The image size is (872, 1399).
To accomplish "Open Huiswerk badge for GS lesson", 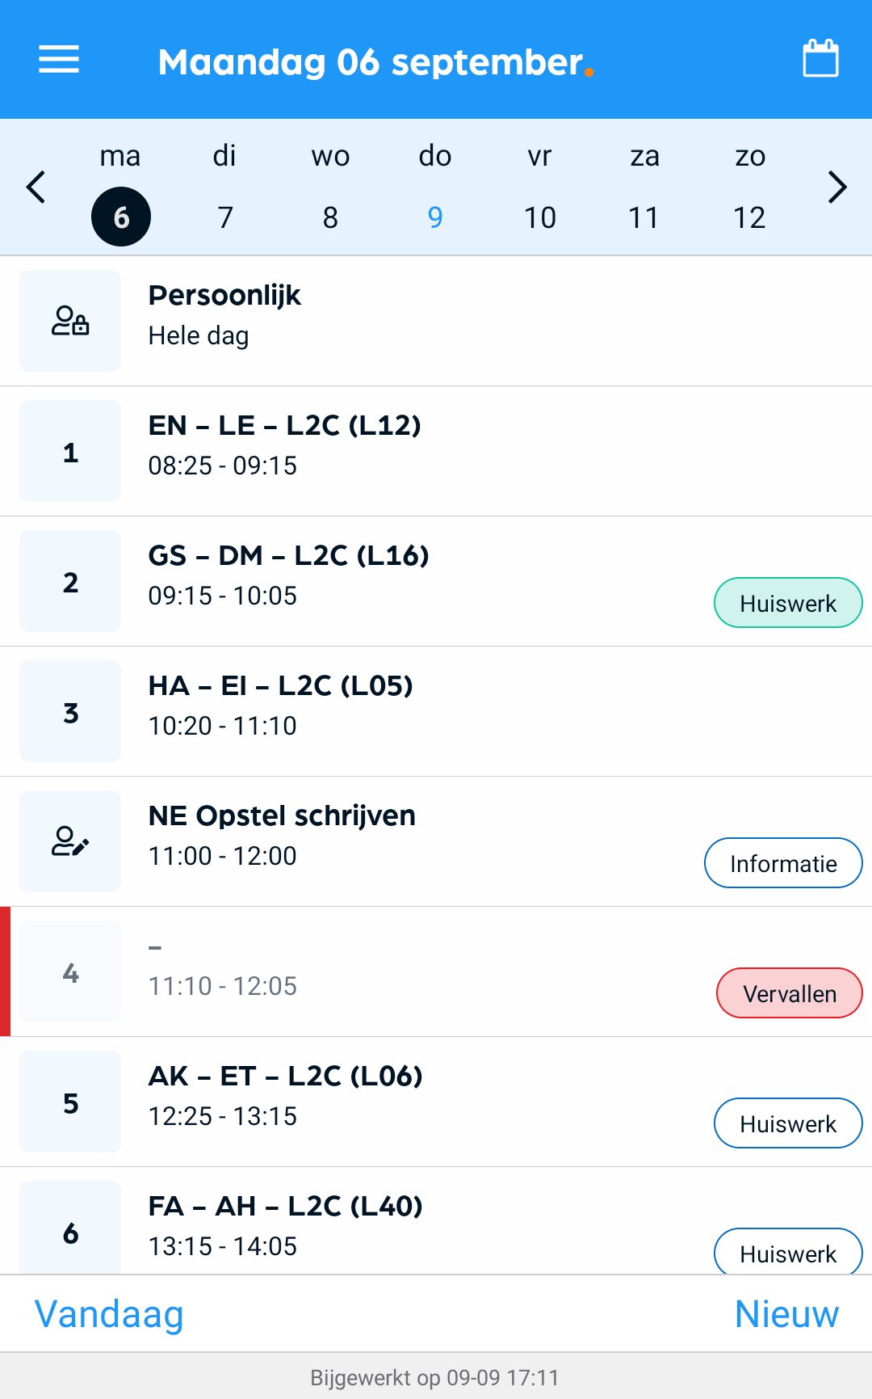I will pyautogui.click(x=788, y=603).
